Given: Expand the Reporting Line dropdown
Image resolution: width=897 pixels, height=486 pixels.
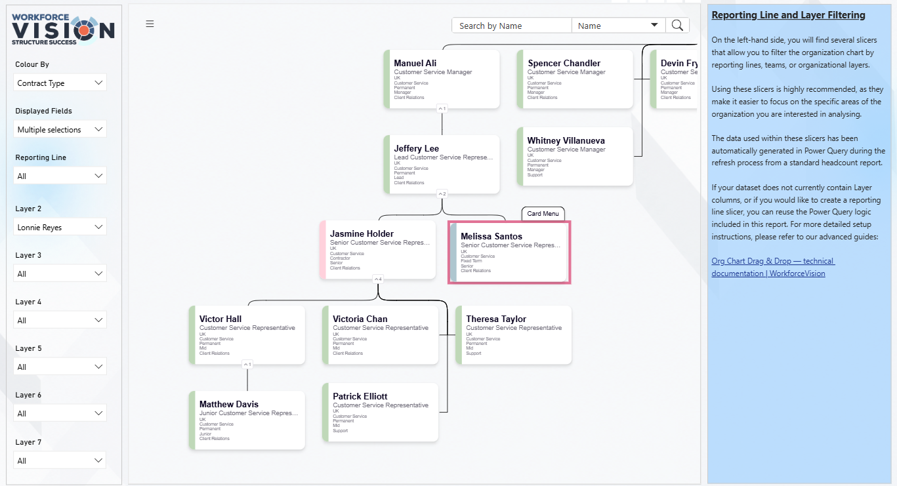Looking at the screenshot, I should [x=60, y=176].
